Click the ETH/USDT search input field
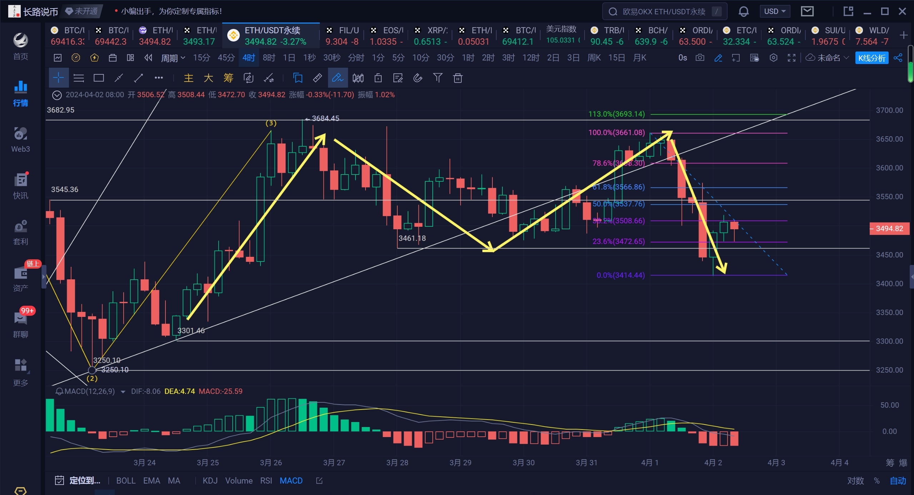The image size is (914, 495). (x=665, y=11)
